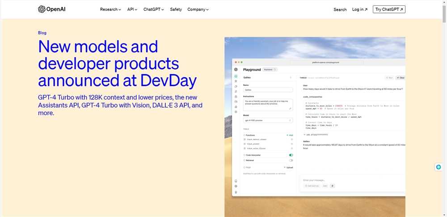Select the highlighted Playground sidebar icon
447x217 pixels.
coord(236,76)
